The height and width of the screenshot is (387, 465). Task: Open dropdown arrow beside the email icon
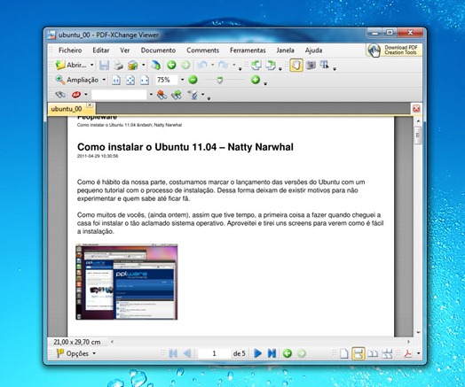(x=143, y=65)
